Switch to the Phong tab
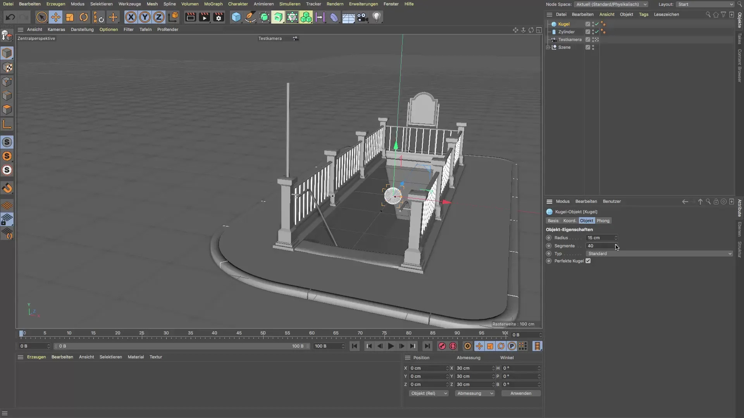The width and height of the screenshot is (744, 418). pyautogui.click(x=603, y=221)
